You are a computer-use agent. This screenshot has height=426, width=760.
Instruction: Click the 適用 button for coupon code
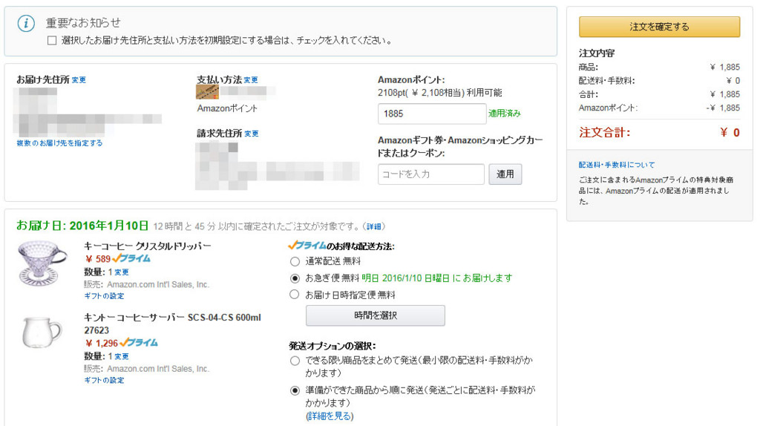tap(505, 174)
